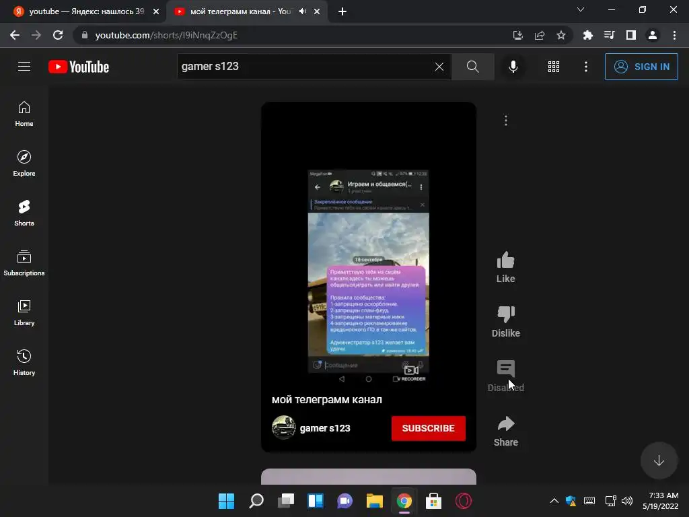Screen dimensions: 689x517
Task: Open Library in the sidebar
Action: pos(24,313)
